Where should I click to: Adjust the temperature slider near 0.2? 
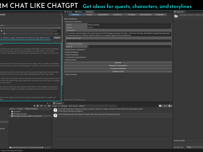[x=2, y=31]
